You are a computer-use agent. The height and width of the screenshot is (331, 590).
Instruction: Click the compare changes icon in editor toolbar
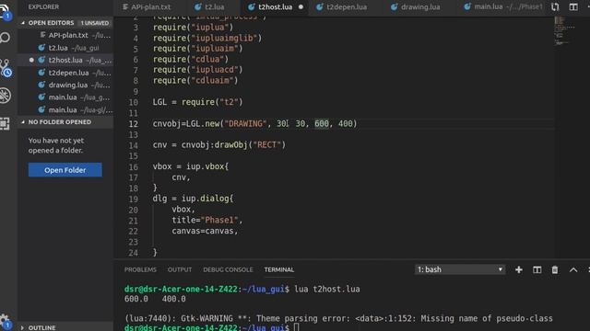point(555,6)
